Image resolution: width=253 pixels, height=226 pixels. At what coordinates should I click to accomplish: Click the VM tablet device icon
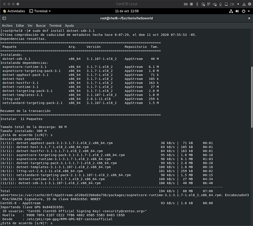coord(226,4)
